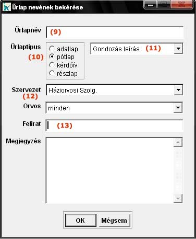Confirm with the OK button
The width and height of the screenshot is (196, 239).
click(81, 221)
